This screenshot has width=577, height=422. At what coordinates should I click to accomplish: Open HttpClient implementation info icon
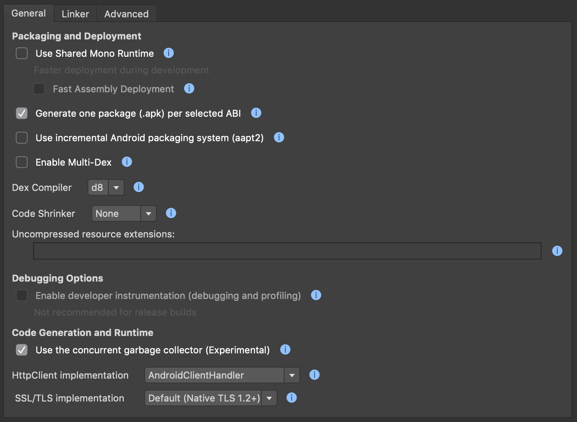(x=315, y=375)
